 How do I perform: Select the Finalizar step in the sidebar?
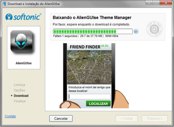point(20,101)
